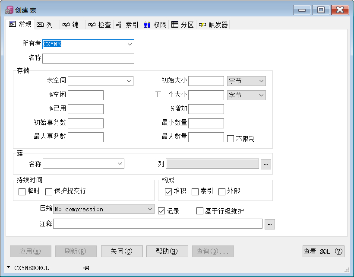
Task: Click the 列 tab's column icon
Action: pyautogui.click(x=40, y=25)
